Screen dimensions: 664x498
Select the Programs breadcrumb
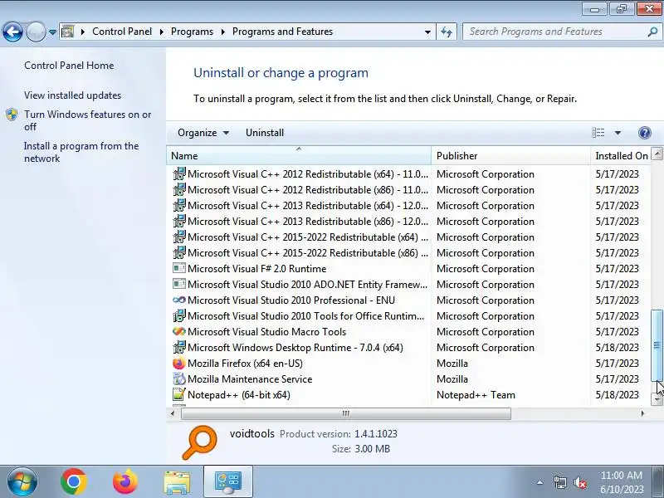[193, 32]
